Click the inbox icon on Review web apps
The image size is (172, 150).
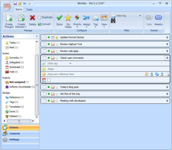[x=53, y=51]
